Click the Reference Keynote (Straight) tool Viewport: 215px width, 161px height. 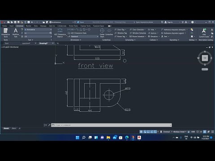174,30
